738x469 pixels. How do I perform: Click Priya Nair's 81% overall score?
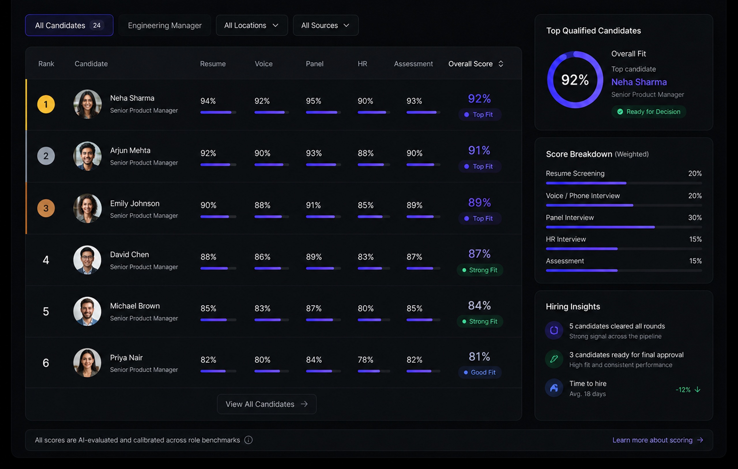(479, 357)
